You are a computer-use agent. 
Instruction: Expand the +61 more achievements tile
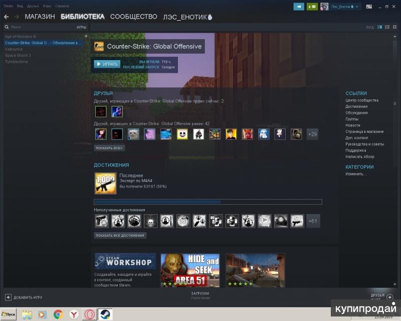coord(313,221)
